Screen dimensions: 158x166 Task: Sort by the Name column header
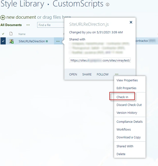click(22, 34)
